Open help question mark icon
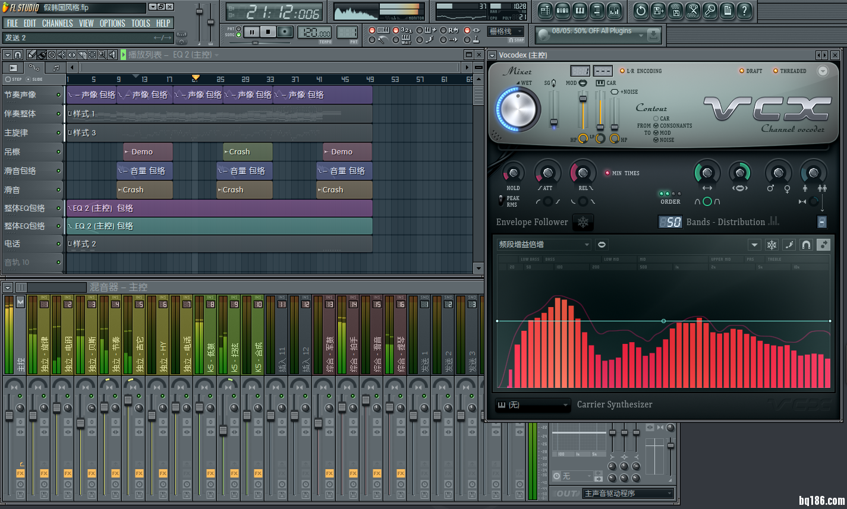 (x=744, y=10)
